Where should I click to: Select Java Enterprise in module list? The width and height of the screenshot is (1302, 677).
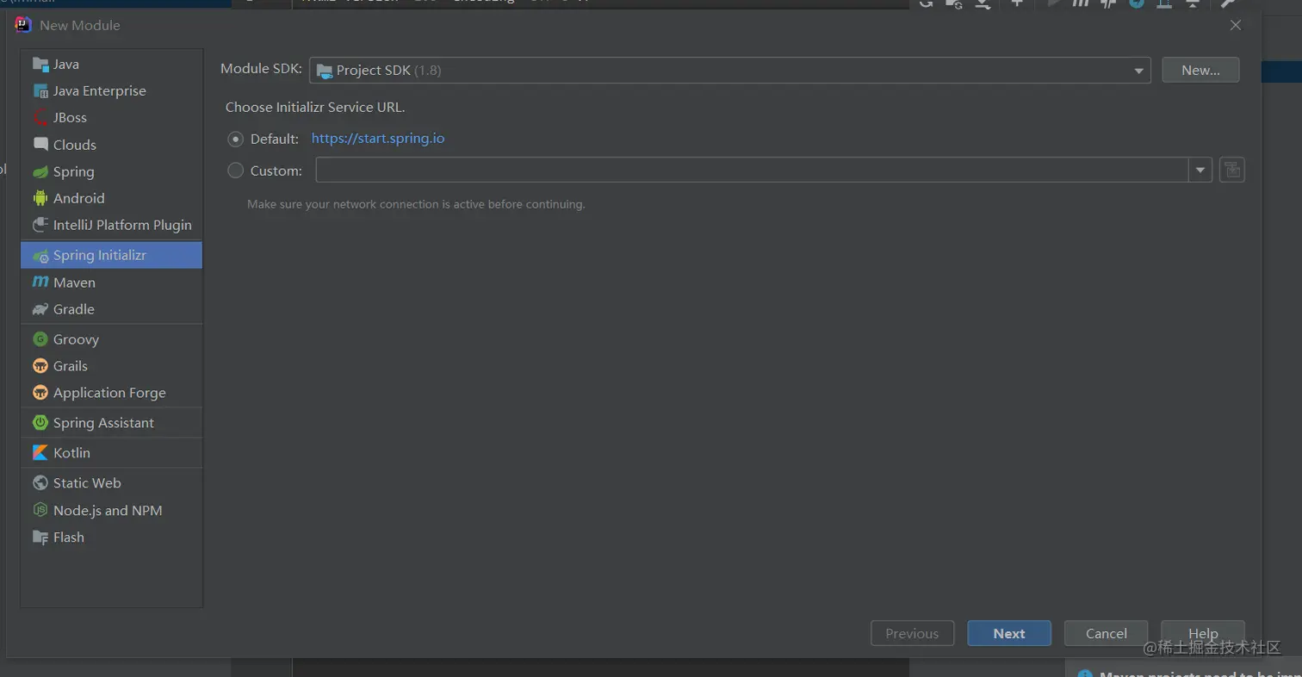click(111, 90)
